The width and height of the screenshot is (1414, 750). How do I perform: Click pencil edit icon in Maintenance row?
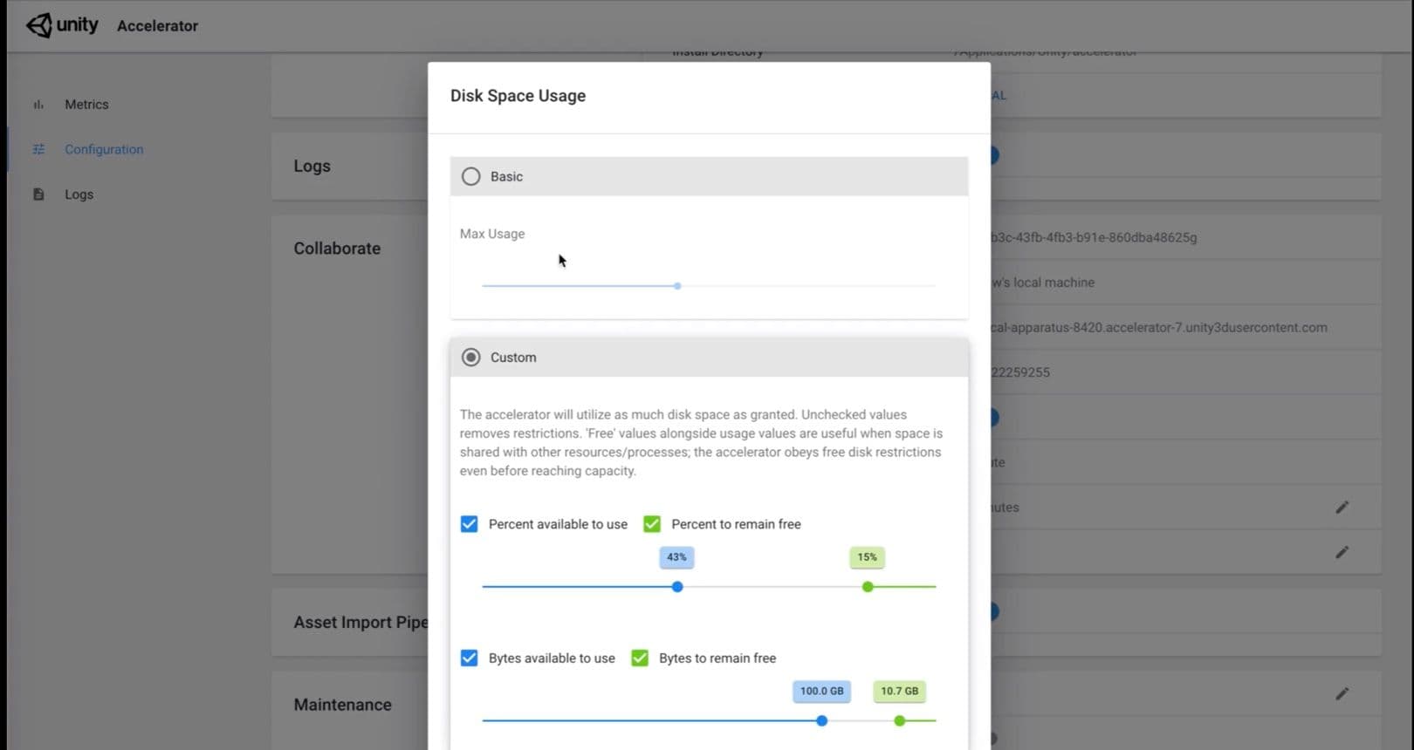[x=1342, y=694]
